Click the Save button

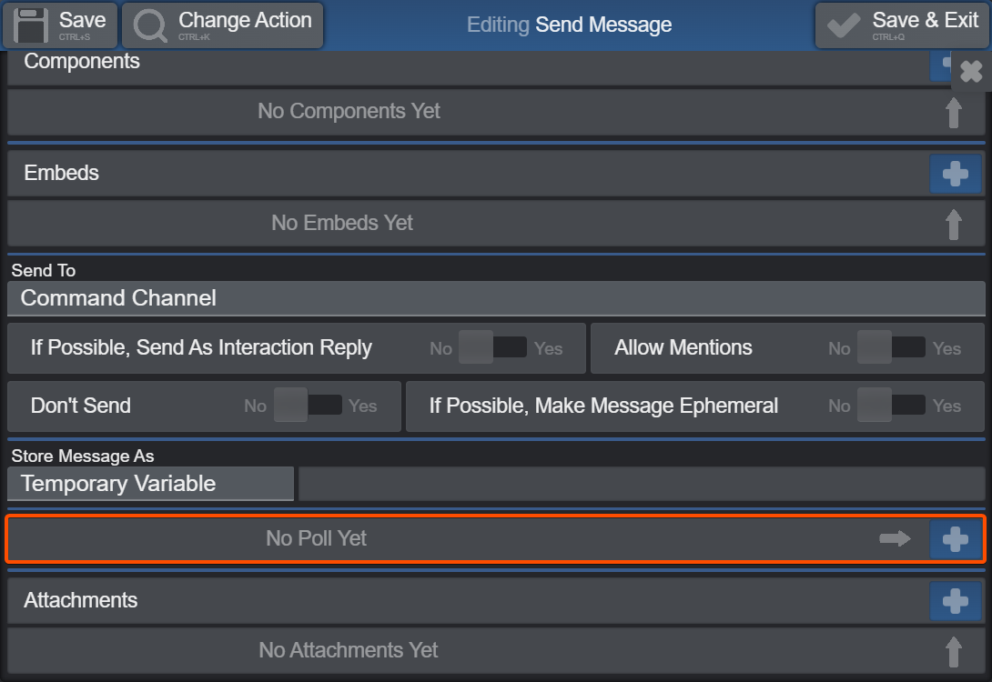pos(60,25)
